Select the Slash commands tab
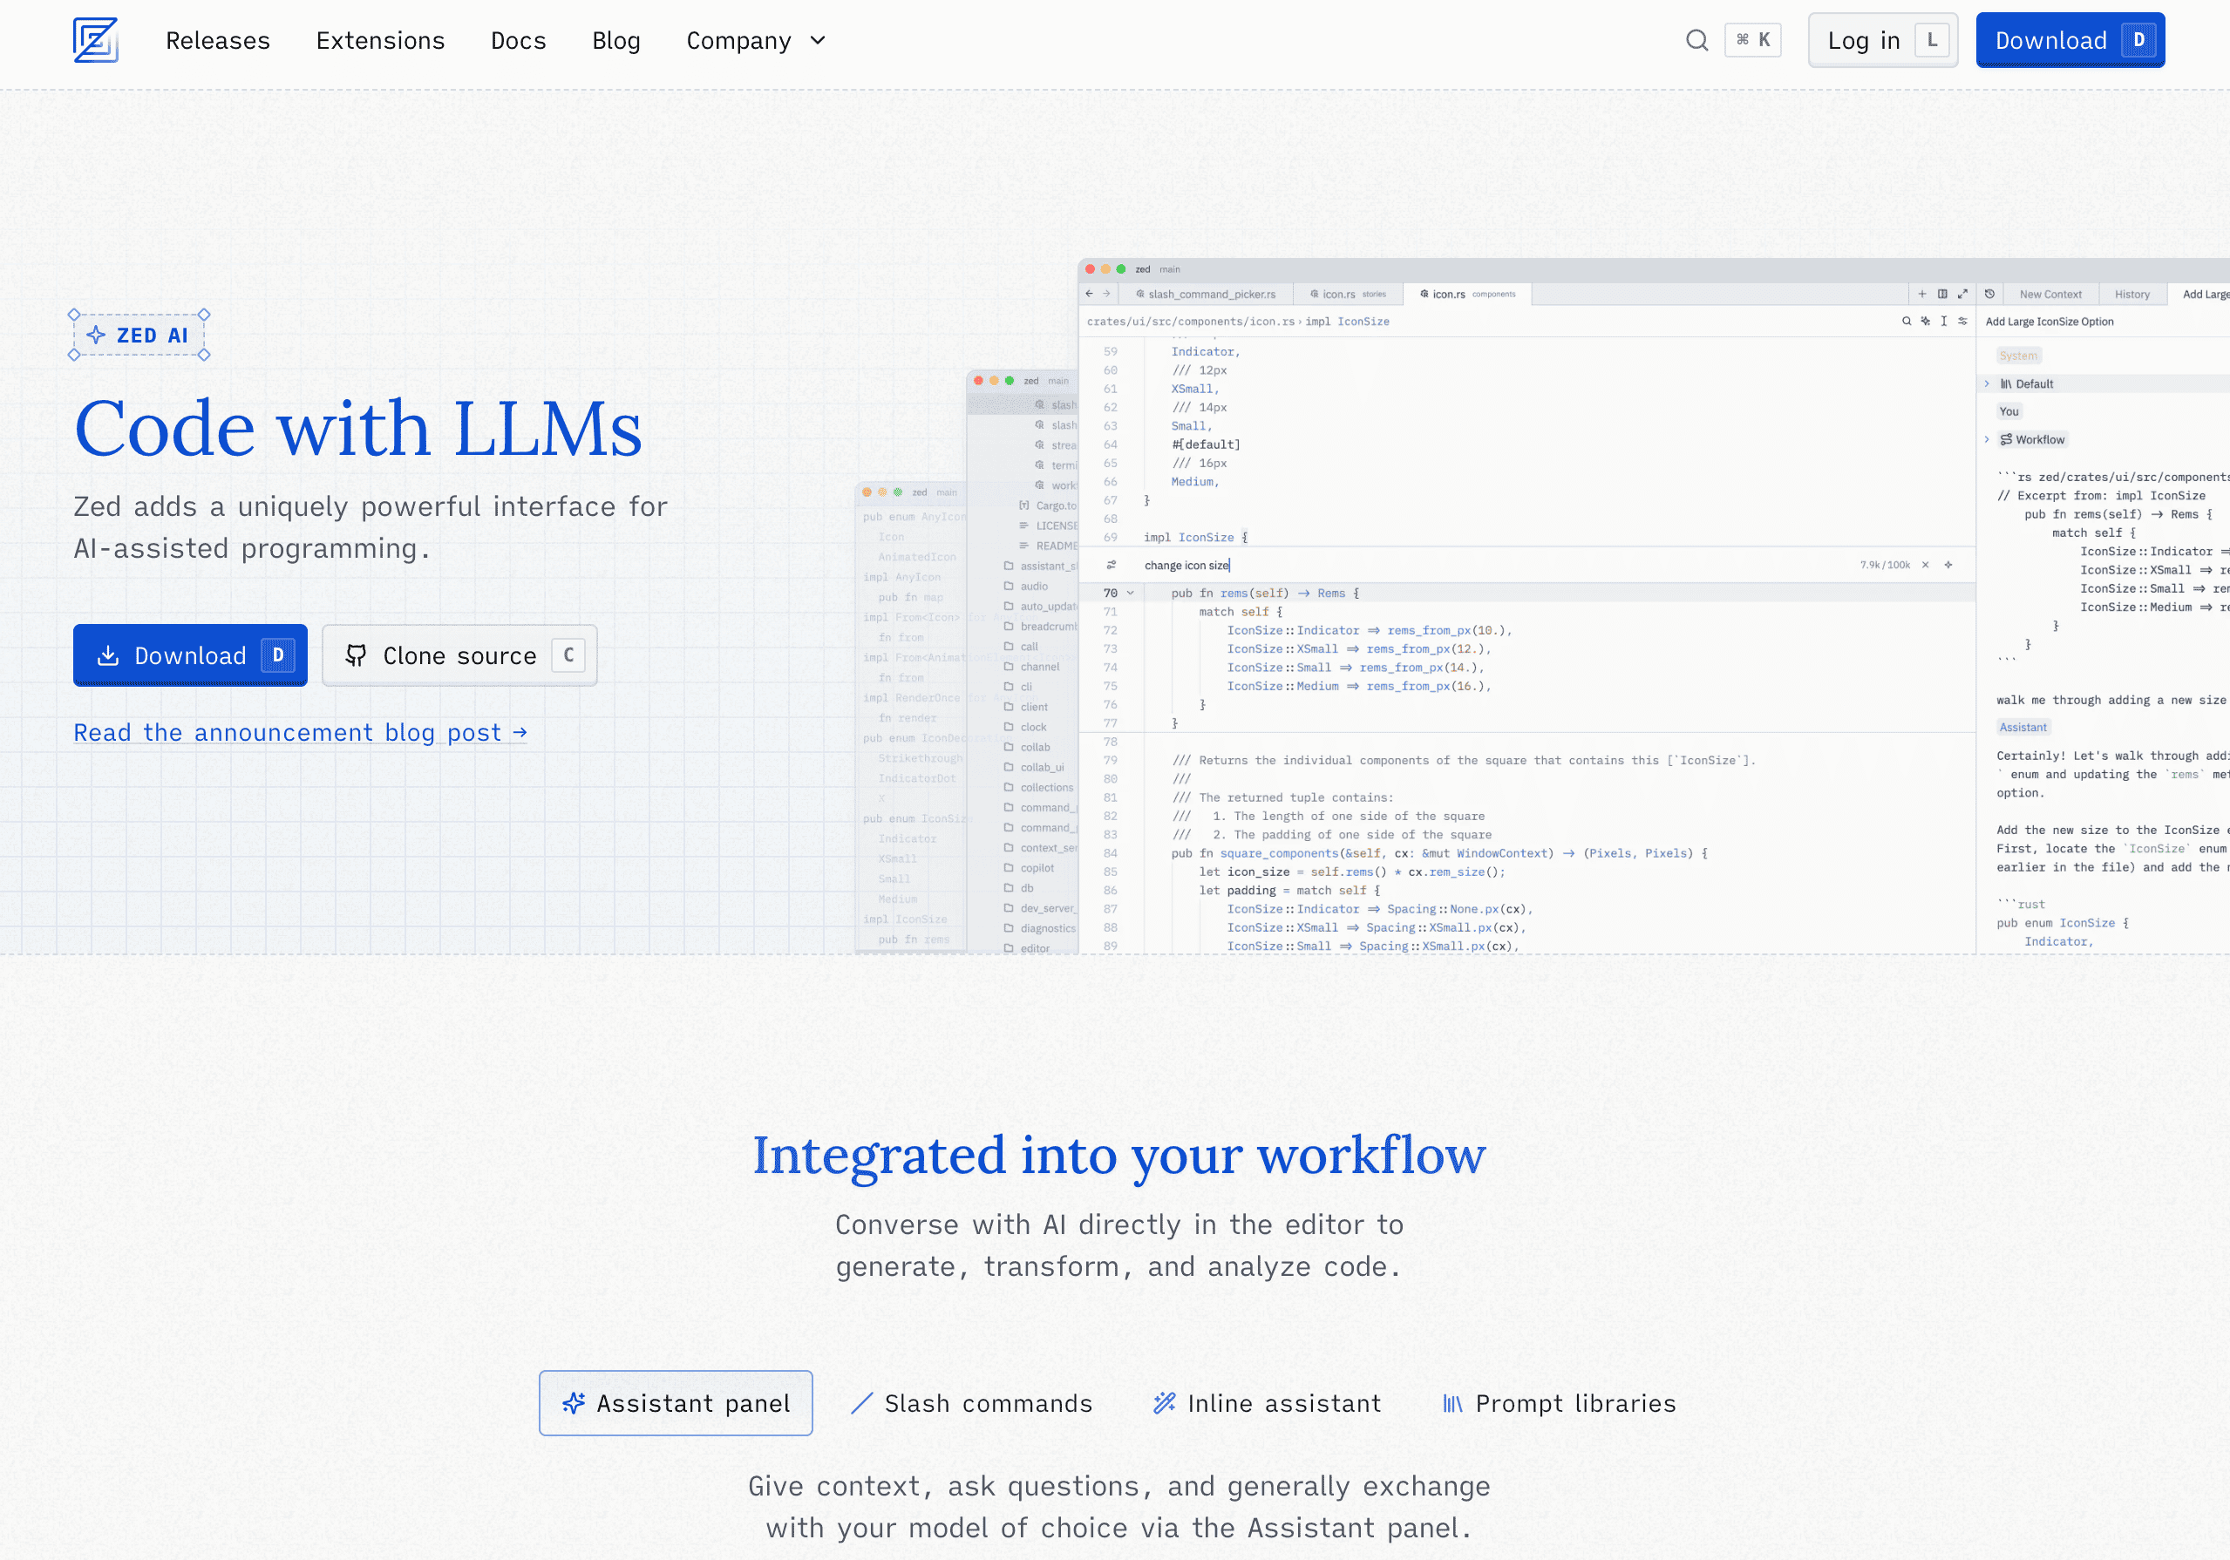The height and width of the screenshot is (1560, 2230). tap(971, 1402)
